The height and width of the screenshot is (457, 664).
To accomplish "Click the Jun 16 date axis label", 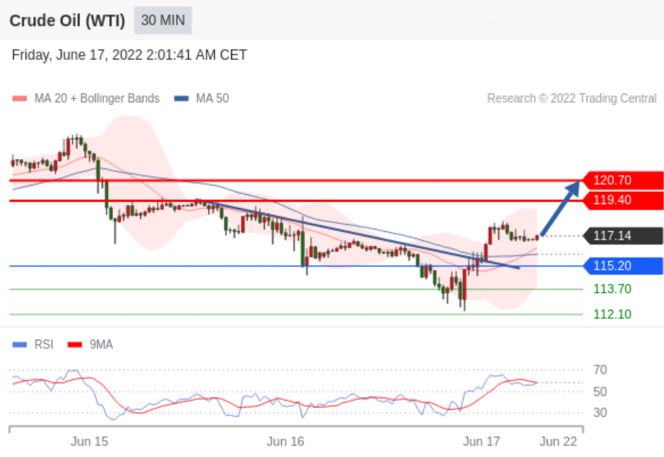I will pyautogui.click(x=286, y=442).
